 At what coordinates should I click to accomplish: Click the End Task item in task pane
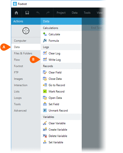click(x=96, y=28)
